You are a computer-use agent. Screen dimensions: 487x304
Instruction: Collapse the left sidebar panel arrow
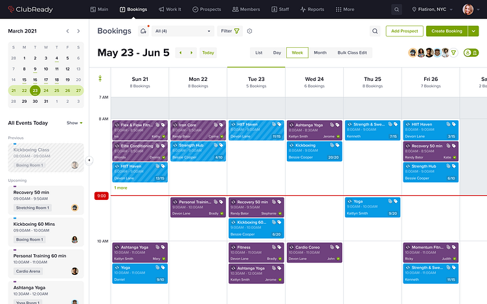tap(89, 160)
